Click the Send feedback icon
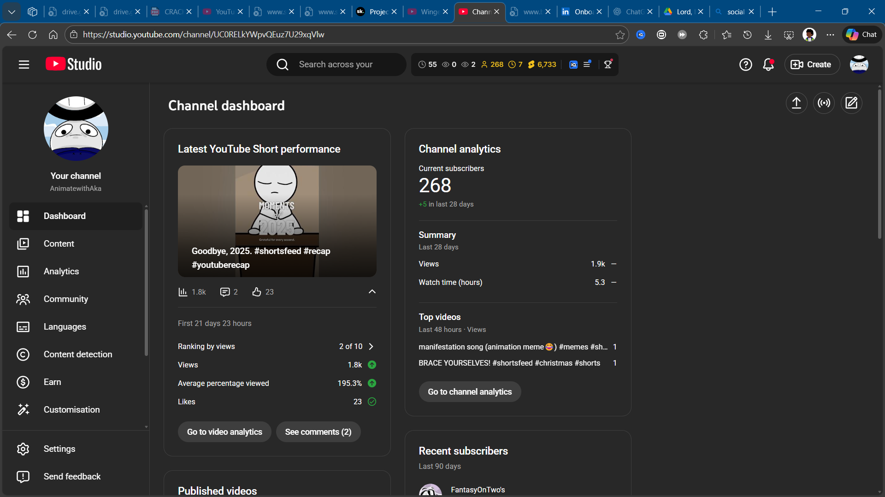Screen dimensions: 885x497 click(x=23, y=477)
